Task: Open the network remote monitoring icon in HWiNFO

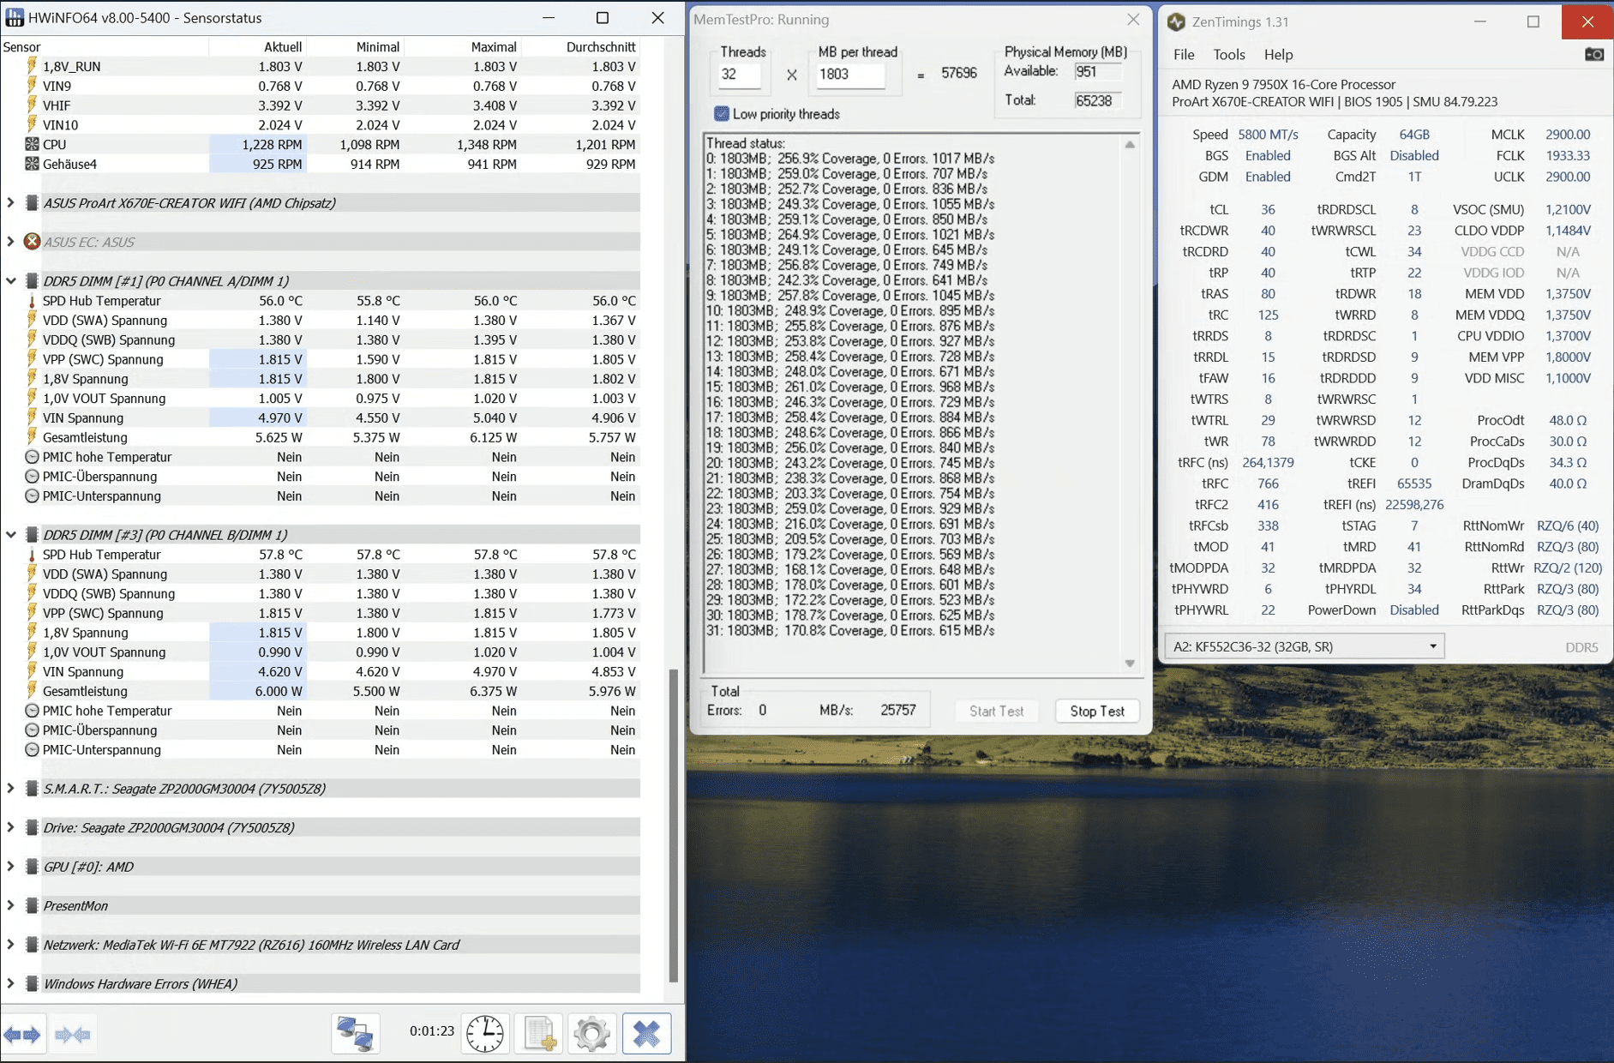Action: point(355,1034)
